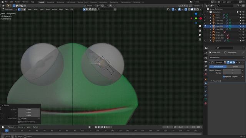Toggle the camera view icon
This screenshot has width=246, height=138.
pyautogui.click(x=200, y=35)
